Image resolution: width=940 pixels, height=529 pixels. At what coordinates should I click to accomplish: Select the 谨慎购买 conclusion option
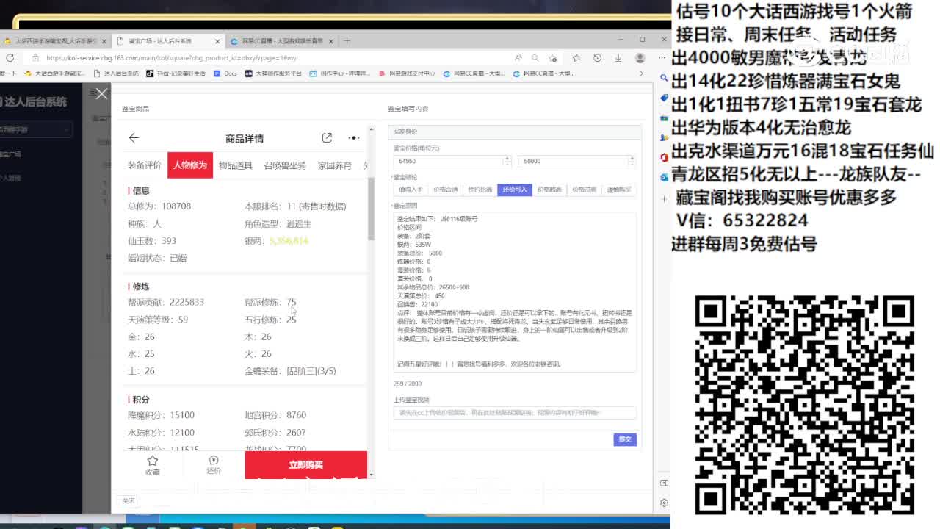point(618,190)
